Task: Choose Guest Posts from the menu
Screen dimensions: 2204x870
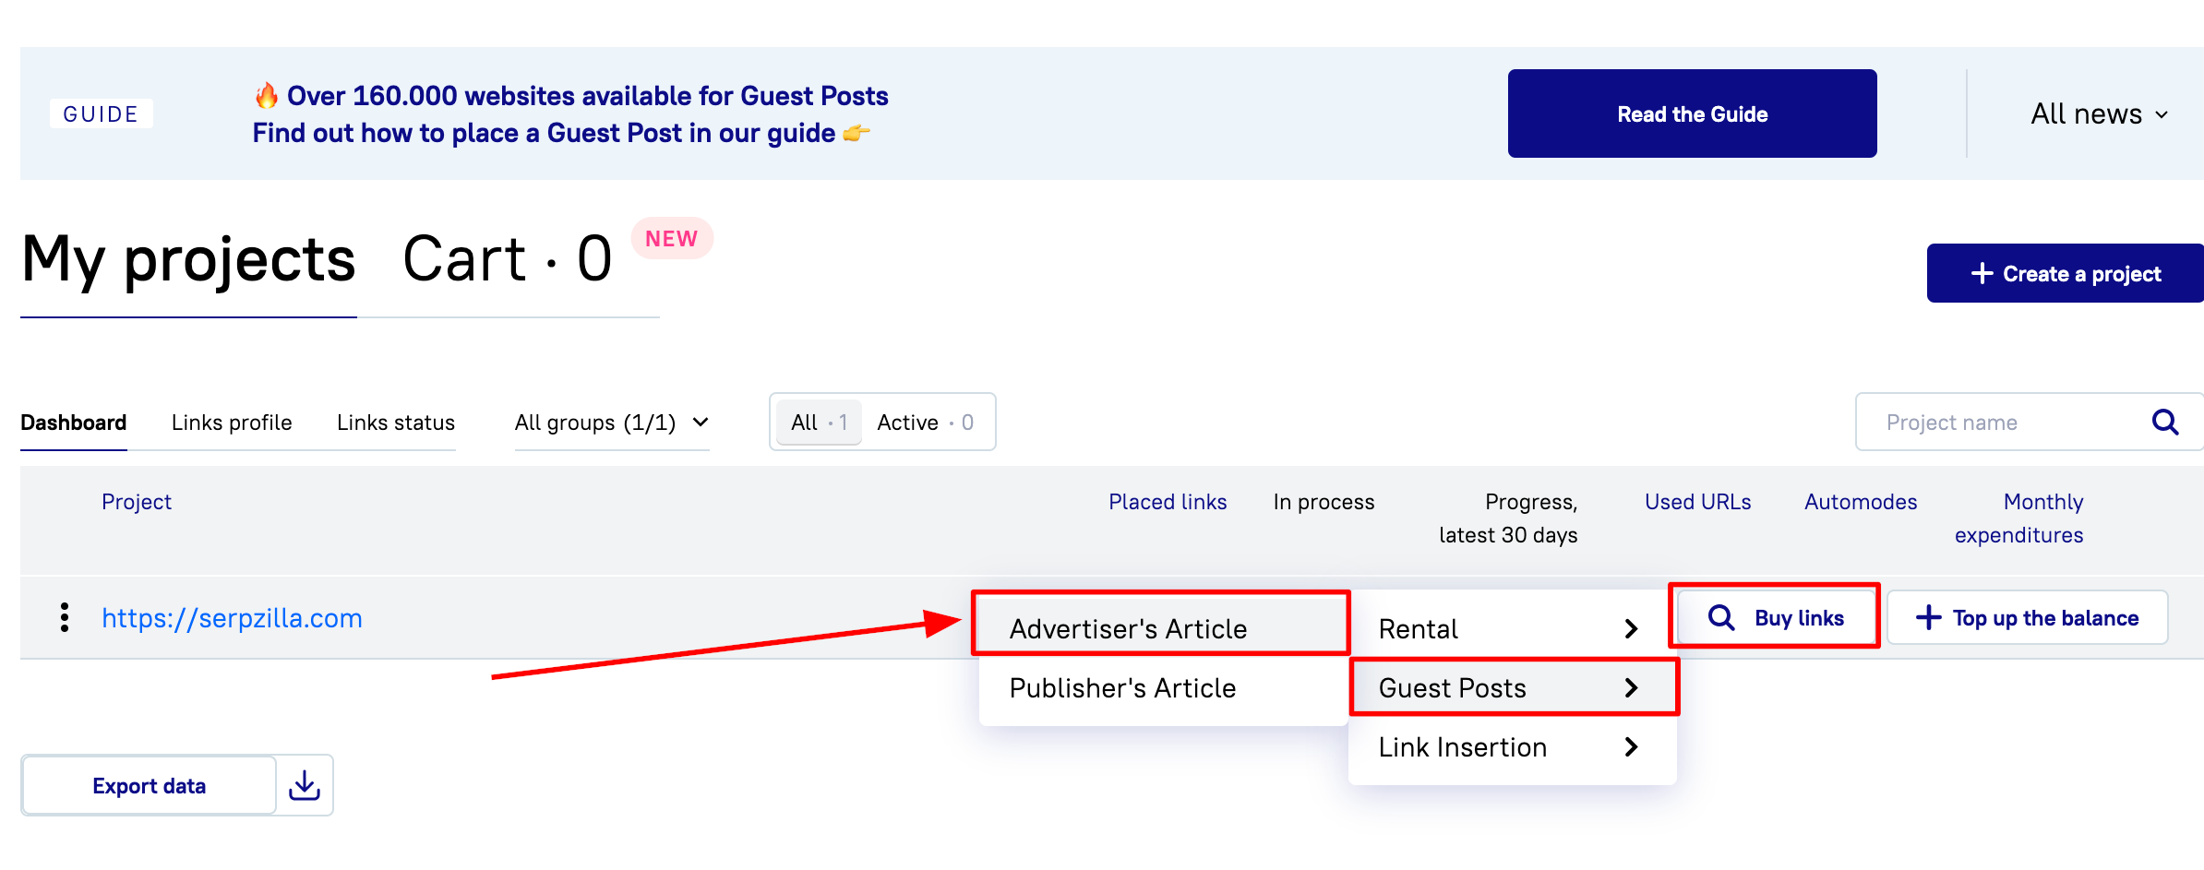Action: 1511,688
